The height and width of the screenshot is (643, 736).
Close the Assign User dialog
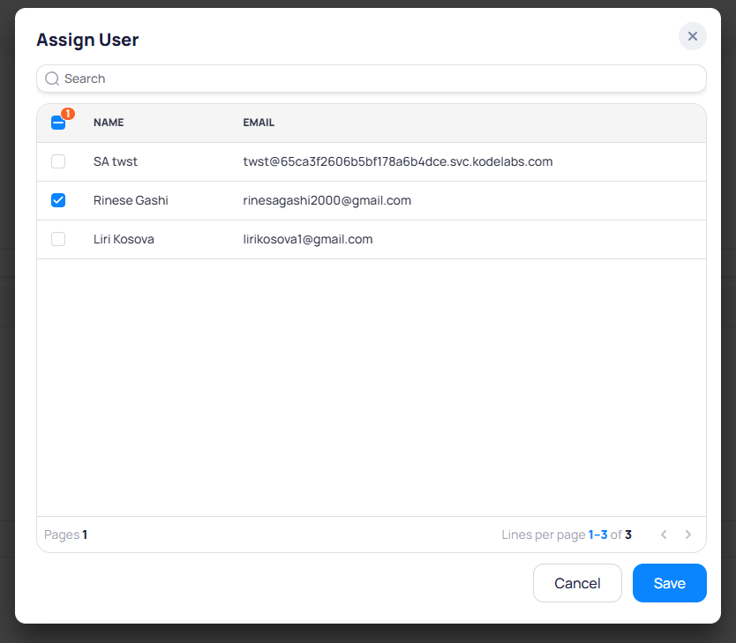[692, 36]
